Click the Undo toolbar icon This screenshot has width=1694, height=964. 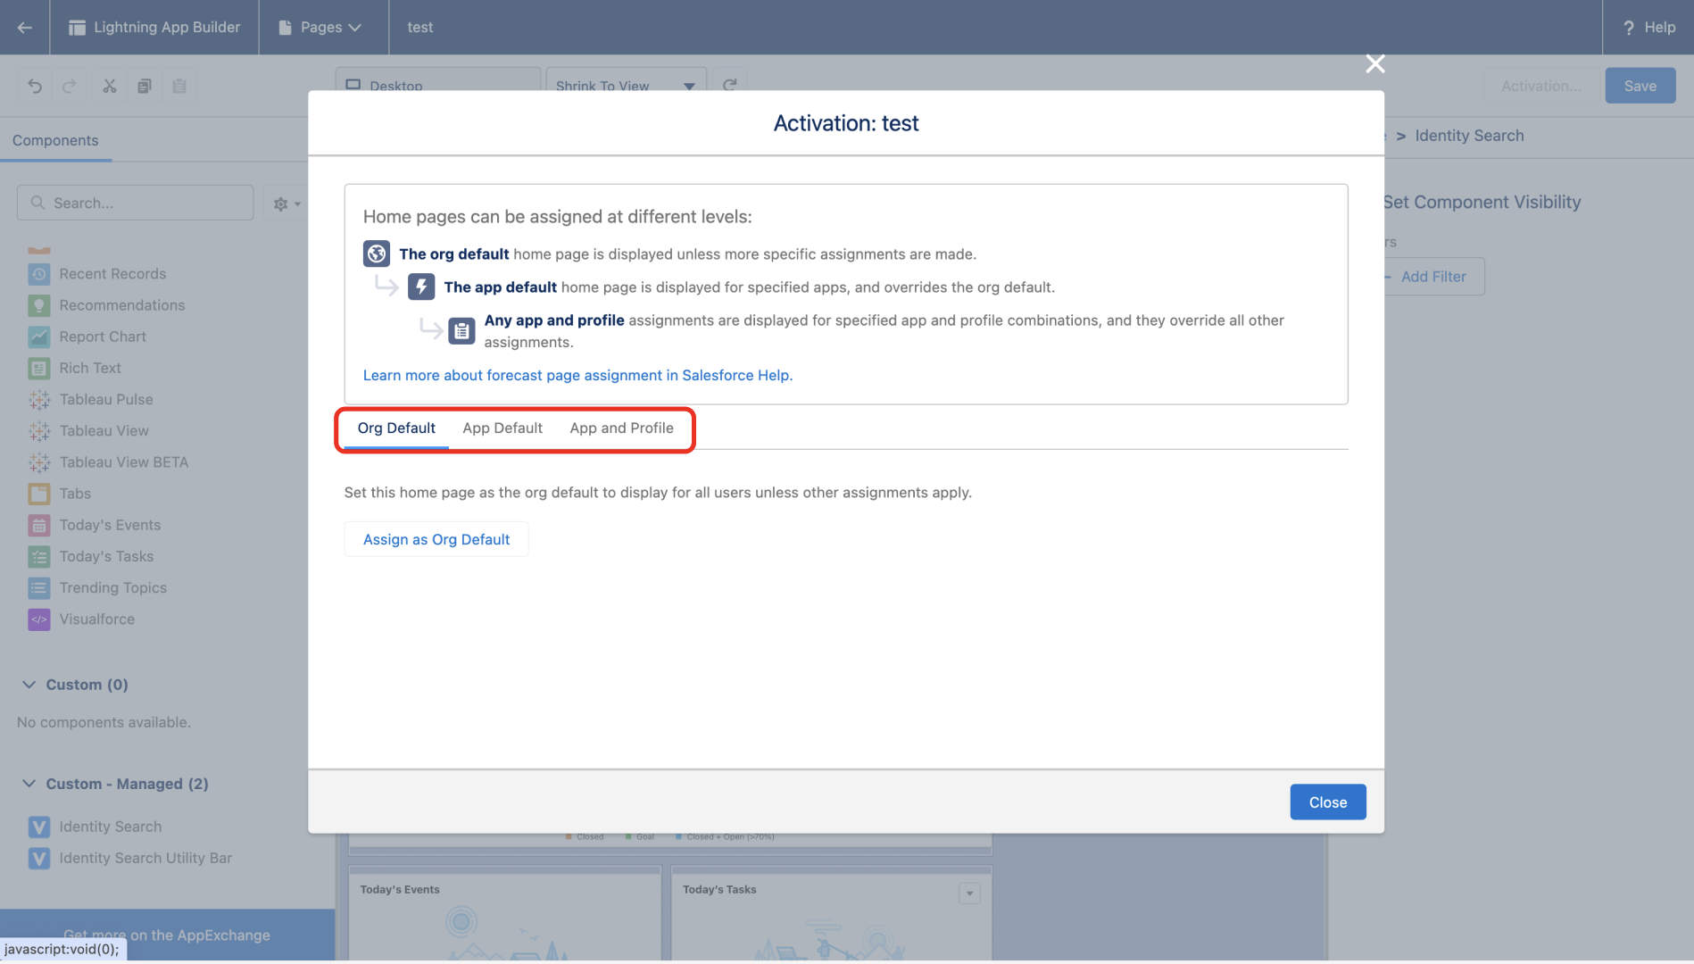coord(35,87)
